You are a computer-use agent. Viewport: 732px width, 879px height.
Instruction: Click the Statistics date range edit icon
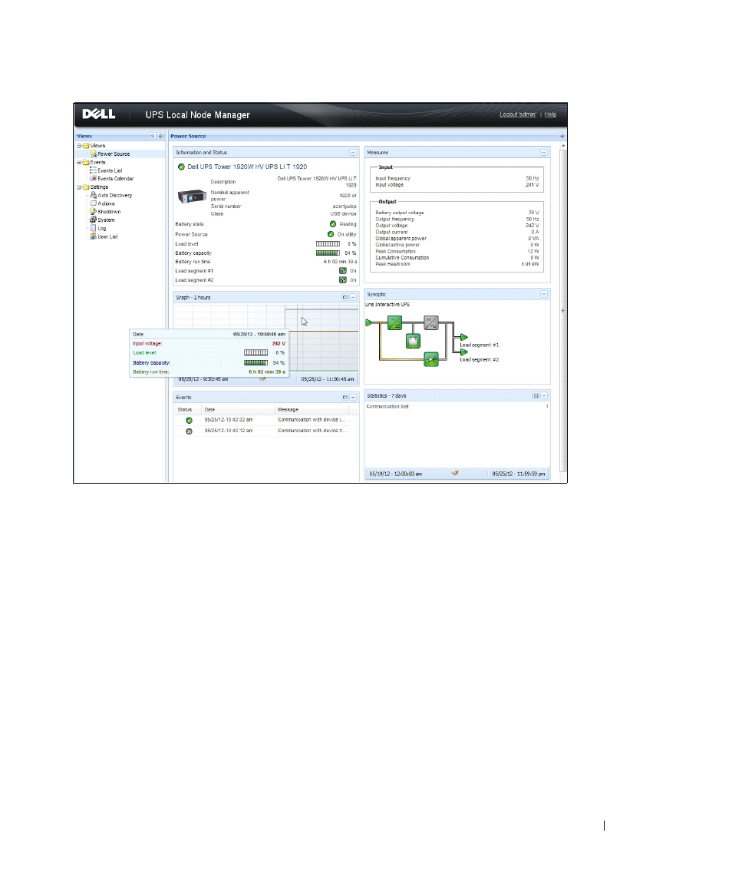pyautogui.click(x=455, y=473)
